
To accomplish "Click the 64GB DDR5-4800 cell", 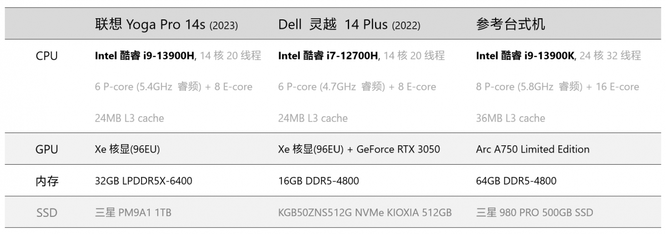I will (516, 181).
